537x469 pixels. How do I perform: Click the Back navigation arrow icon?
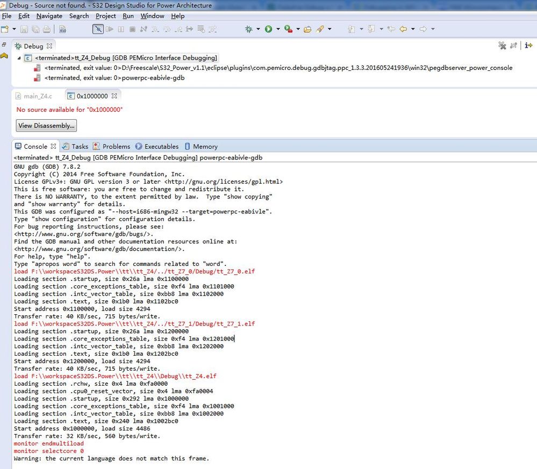coord(403,29)
